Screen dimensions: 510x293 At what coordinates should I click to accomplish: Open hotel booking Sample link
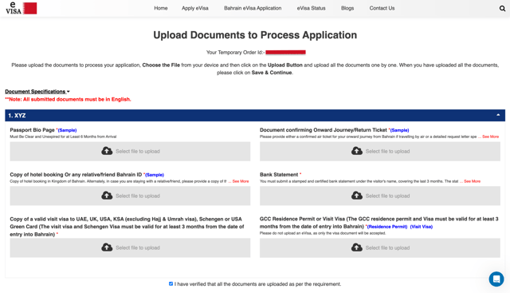(155, 175)
